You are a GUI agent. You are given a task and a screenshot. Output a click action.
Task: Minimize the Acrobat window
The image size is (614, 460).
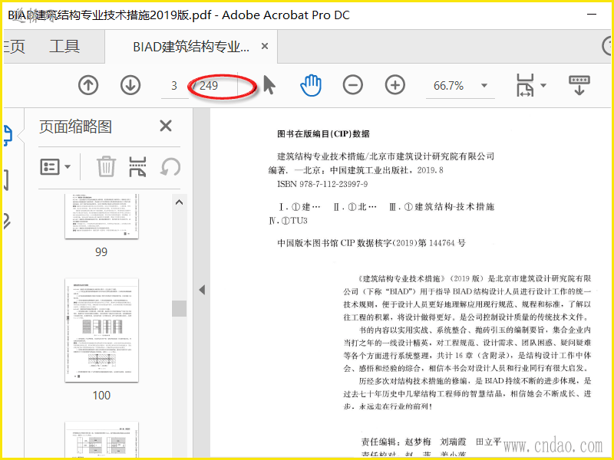click(592, 15)
